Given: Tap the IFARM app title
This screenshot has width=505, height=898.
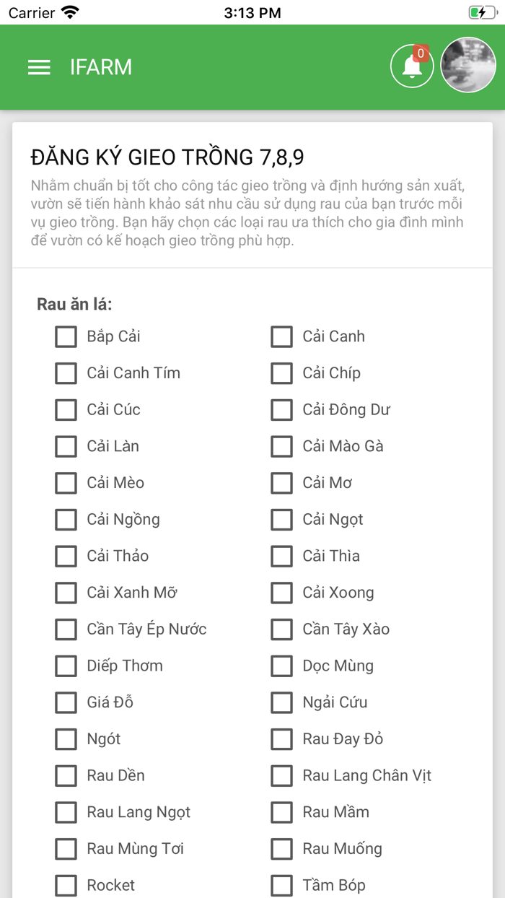Looking at the screenshot, I should 101,67.
